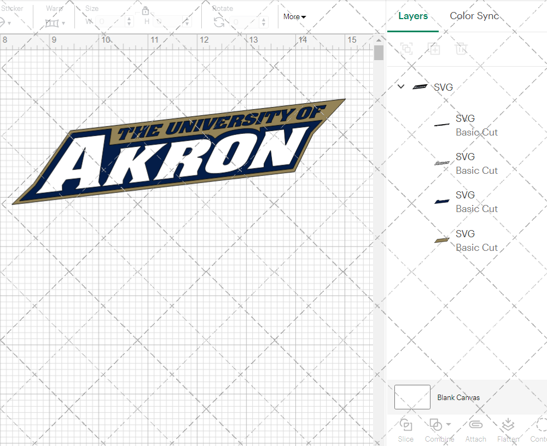The width and height of the screenshot is (547, 446).
Task: Click the Group icon above the layer list
Action: pos(406,49)
